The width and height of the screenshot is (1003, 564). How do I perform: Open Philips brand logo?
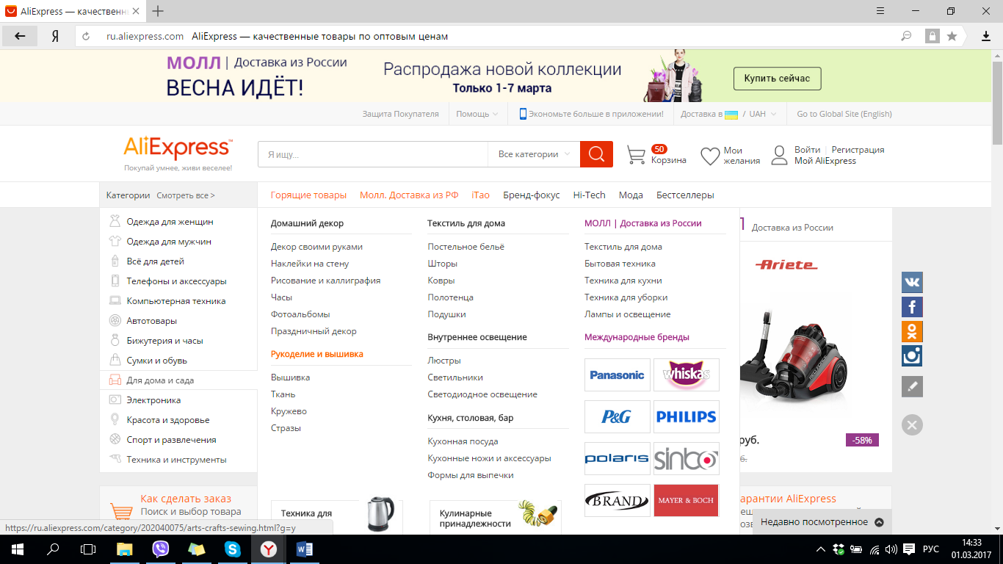click(x=687, y=416)
